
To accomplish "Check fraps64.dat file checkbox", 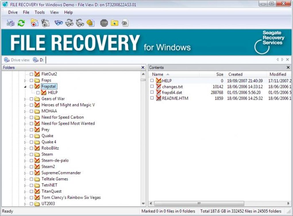I will (x=152, y=92).
